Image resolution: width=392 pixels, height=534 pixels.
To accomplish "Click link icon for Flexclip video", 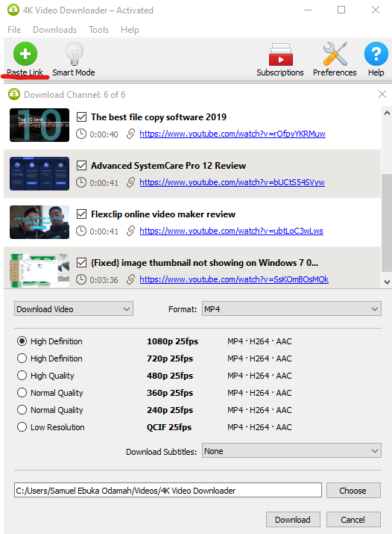I will click(130, 231).
